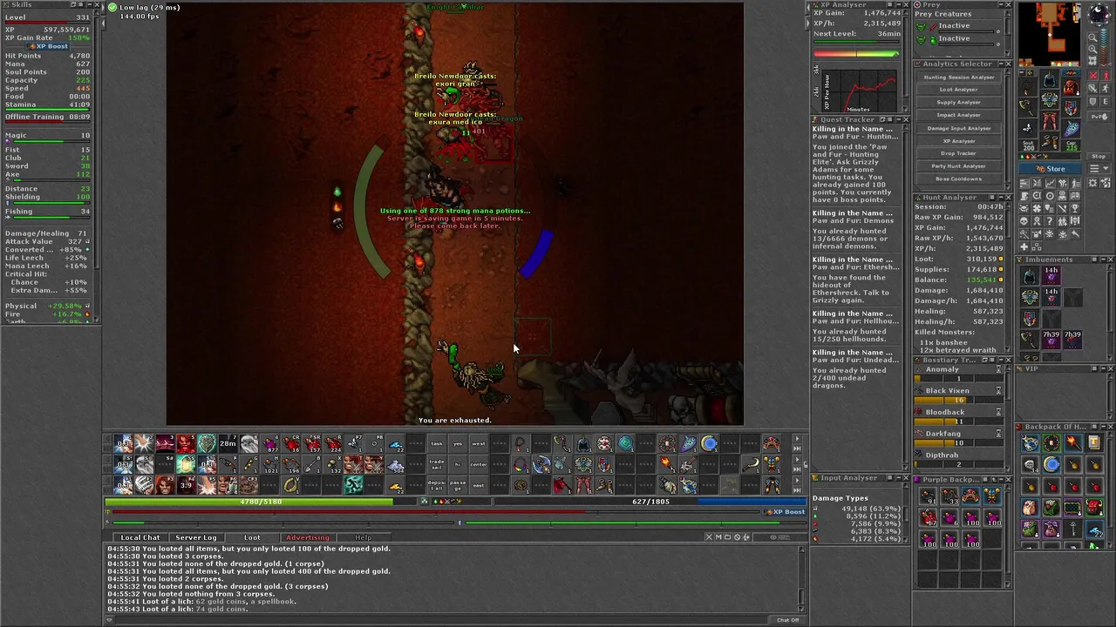Click the armor equipment slot
1116x627 pixels.
point(1049,100)
